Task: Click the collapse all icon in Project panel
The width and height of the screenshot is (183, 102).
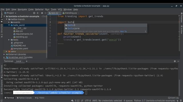Action: pos(37,13)
